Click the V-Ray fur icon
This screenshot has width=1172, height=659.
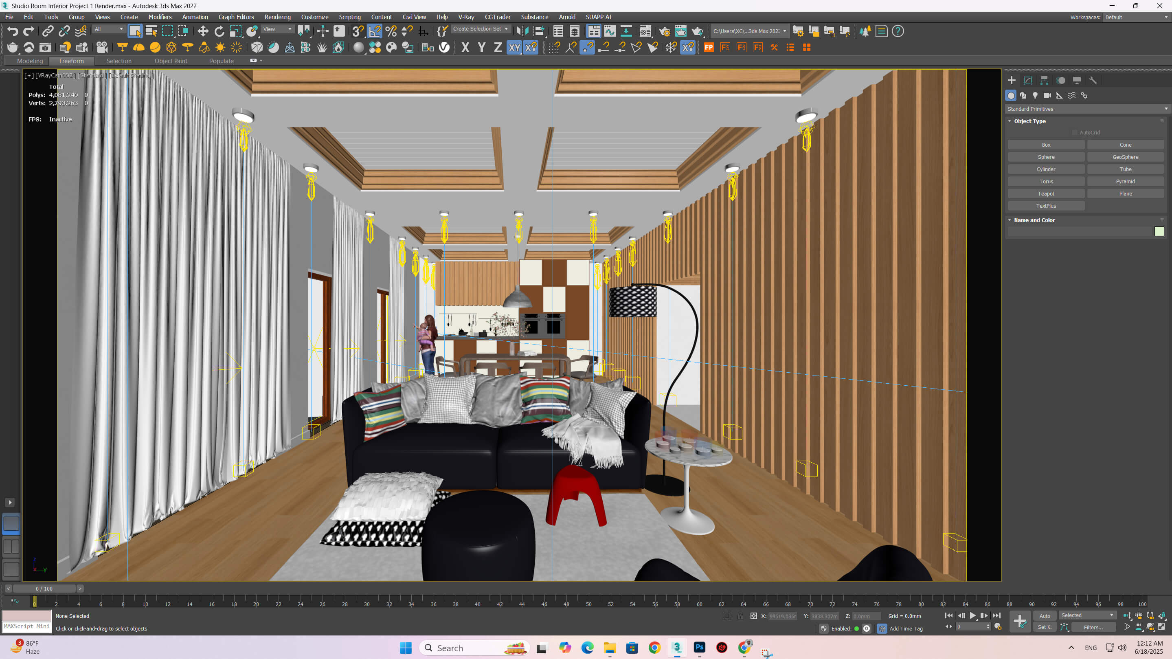[322, 48]
